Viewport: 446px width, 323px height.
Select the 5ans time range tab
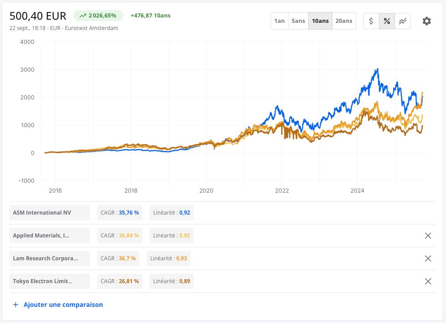298,21
